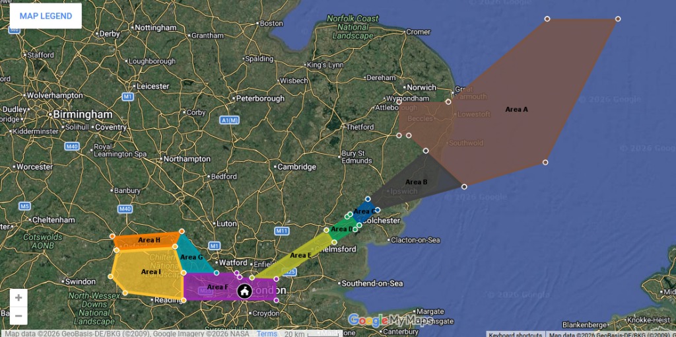The height and width of the screenshot is (337, 676).
Task: Click the M40 road shield near Banbury
Action: [x=125, y=209]
